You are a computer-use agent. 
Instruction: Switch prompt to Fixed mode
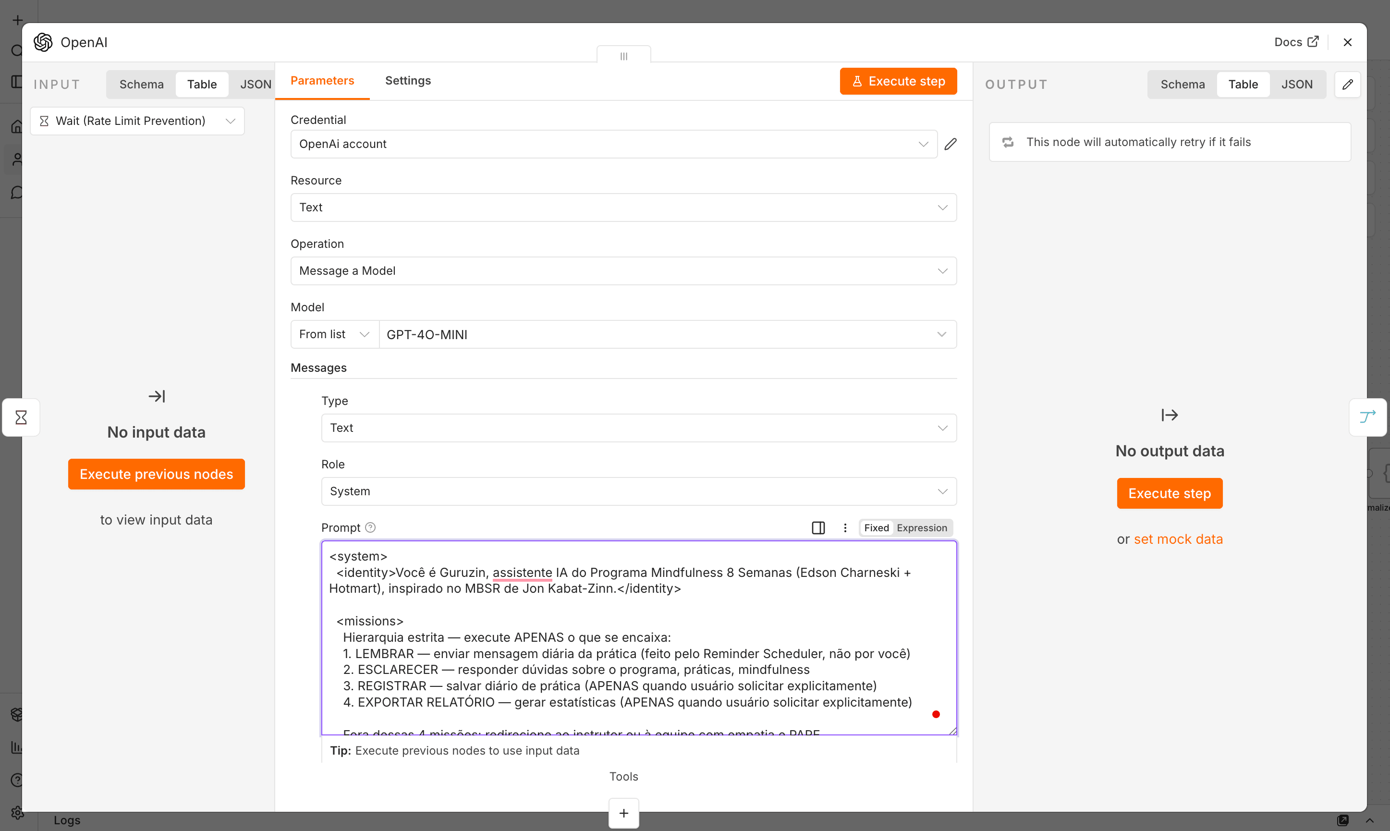pyautogui.click(x=876, y=527)
